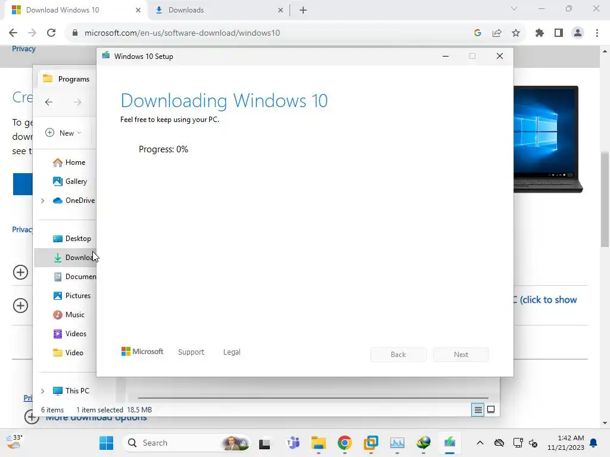
Task: Open File Explorer from taskbar
Action: pyautogui.click(x=318, y=443)
